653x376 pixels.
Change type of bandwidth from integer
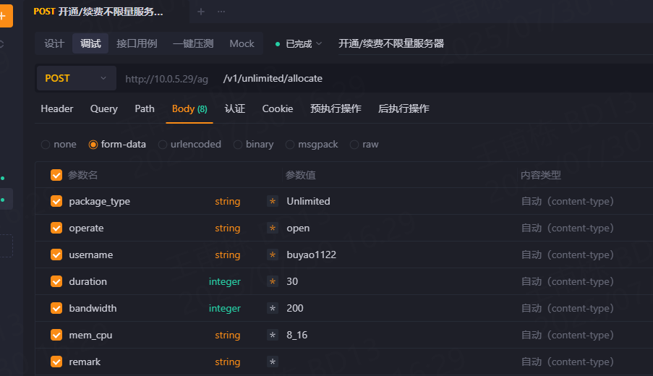coord(224,309)
